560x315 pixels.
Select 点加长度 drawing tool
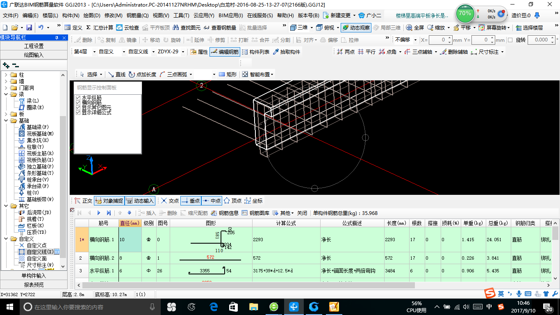tap(142, 74)
